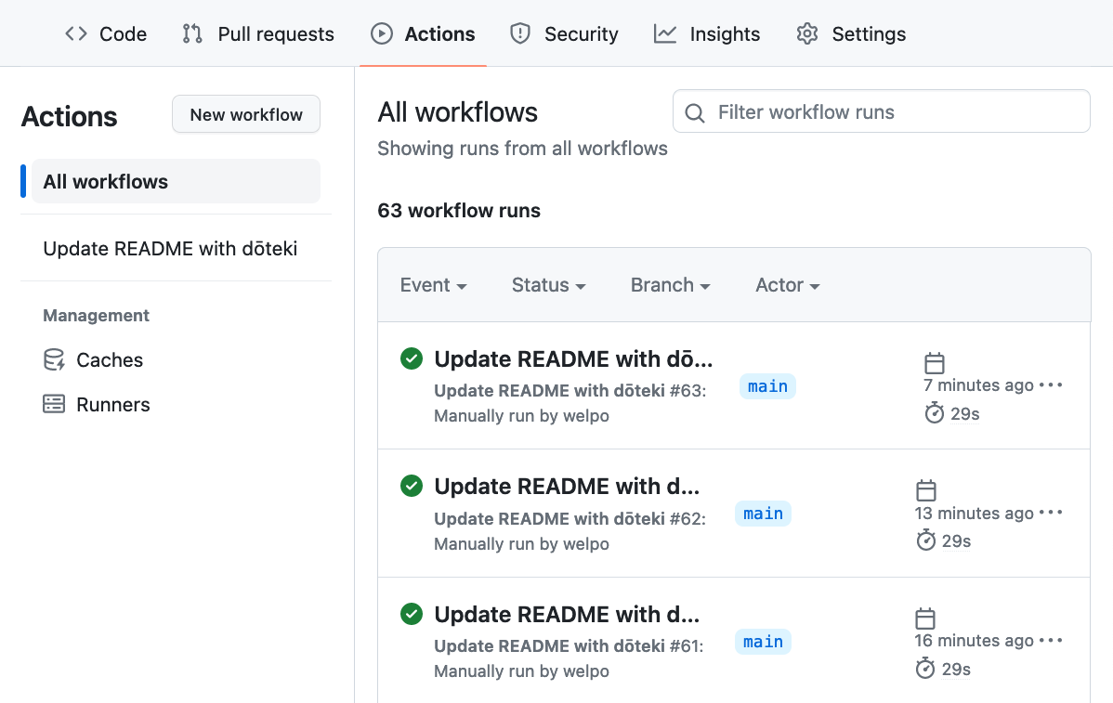
Task: Open workflow run #61 title link
Action: [x=567, y=615]
